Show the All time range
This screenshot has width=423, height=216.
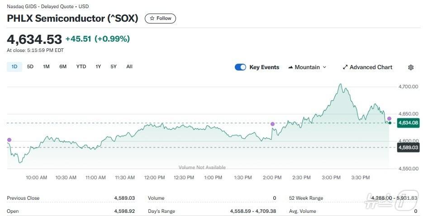(x=129, y=67)
